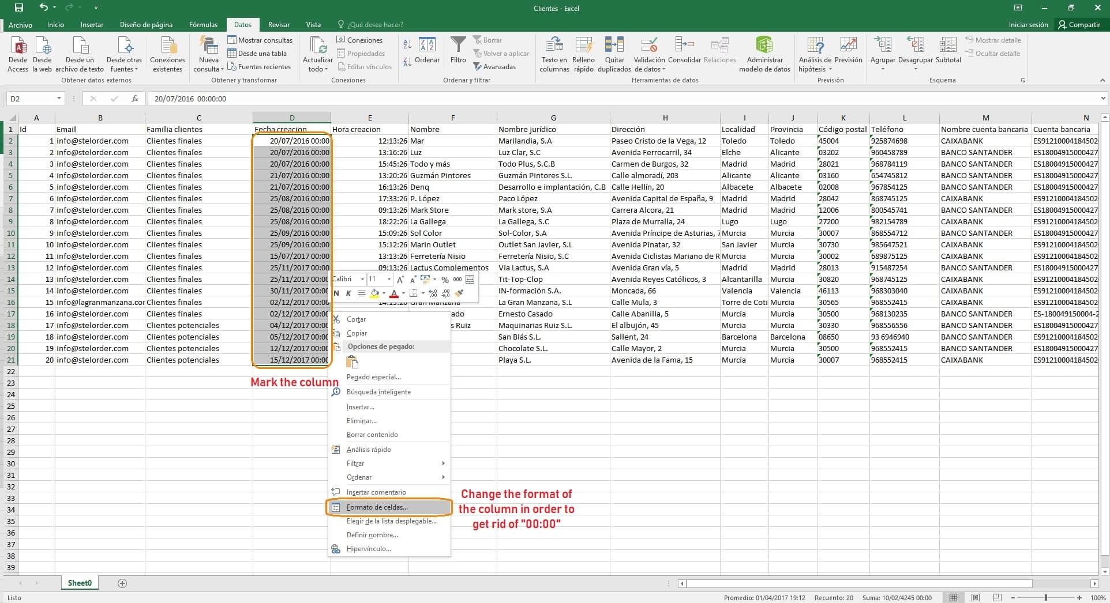Click Actualizar todo icon
The height and width of the screenshot is (603, 1110).
(318, 46)
